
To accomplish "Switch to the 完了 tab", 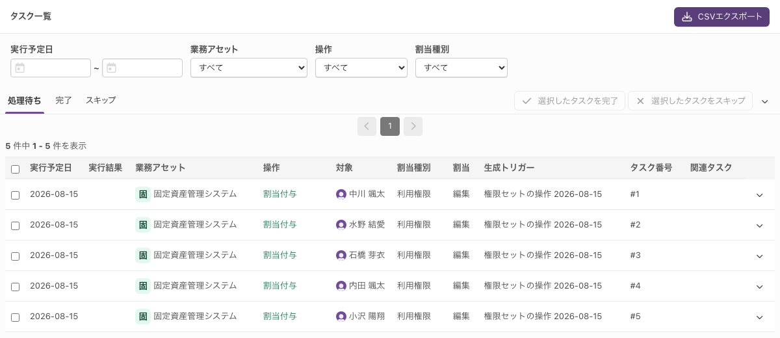I will pyautogui.click(x=64, y=101).
